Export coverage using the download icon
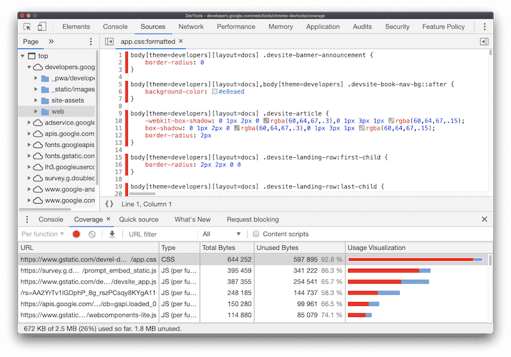 coord(112,234)
